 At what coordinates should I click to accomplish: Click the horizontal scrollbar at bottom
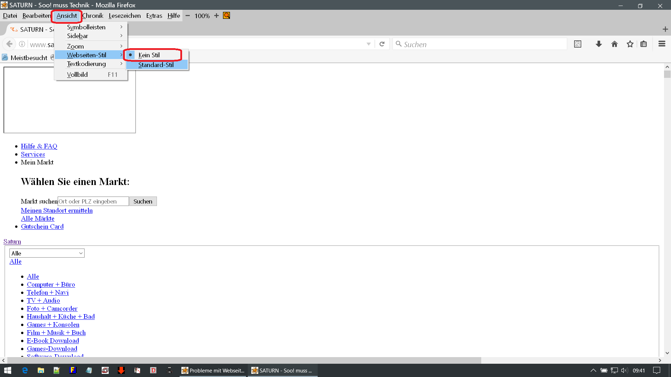point(245,360)
